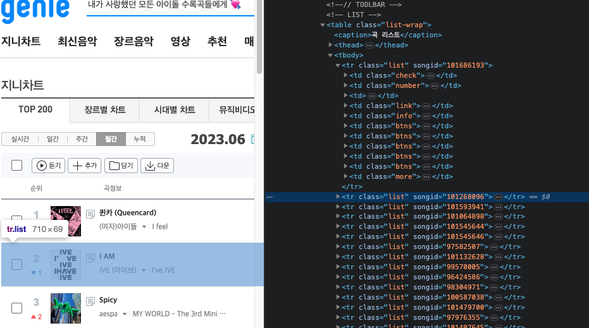Select 월간 chart period
Viewport: 589px width, 328px height.
click(111, 139)
